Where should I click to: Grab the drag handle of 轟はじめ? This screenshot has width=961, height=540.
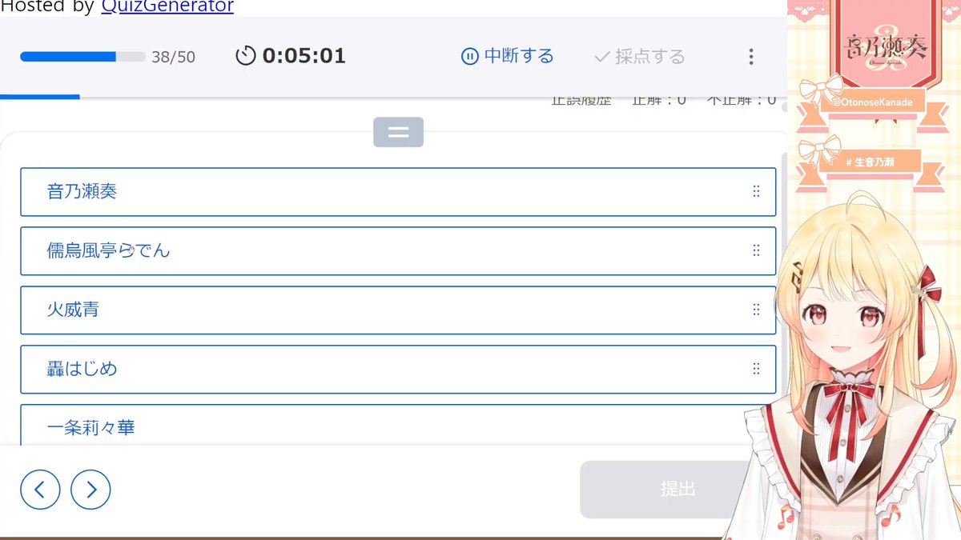pos(756,369)
